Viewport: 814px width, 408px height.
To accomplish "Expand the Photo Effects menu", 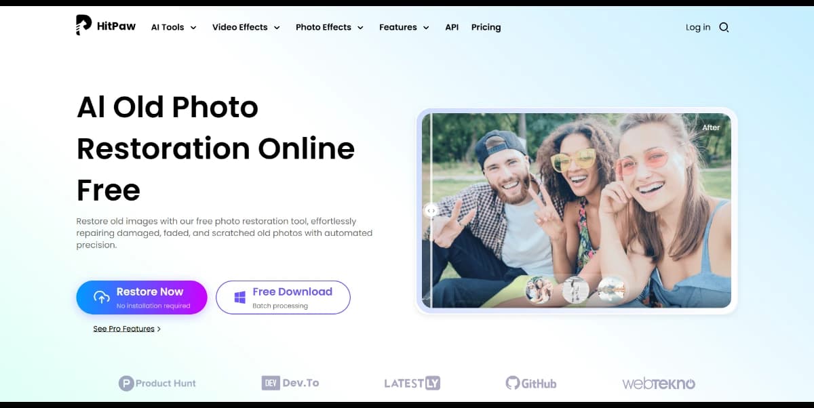I will click(x=330, y=27).
